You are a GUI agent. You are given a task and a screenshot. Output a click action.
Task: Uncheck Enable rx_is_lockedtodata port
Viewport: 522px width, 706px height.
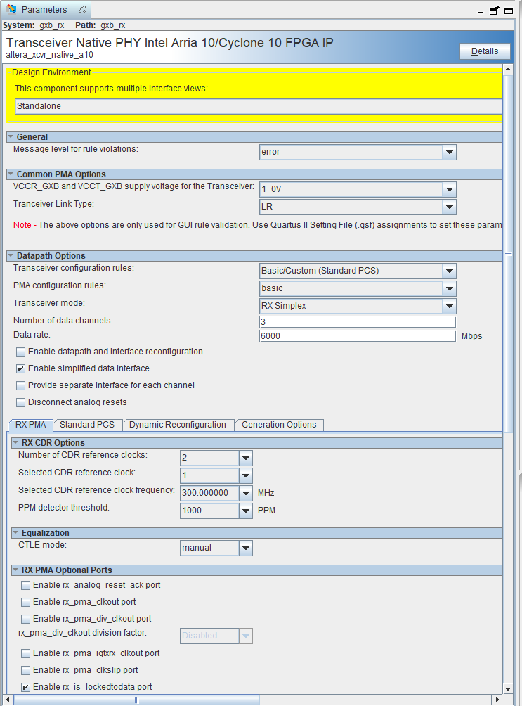(x=26, y=687)
